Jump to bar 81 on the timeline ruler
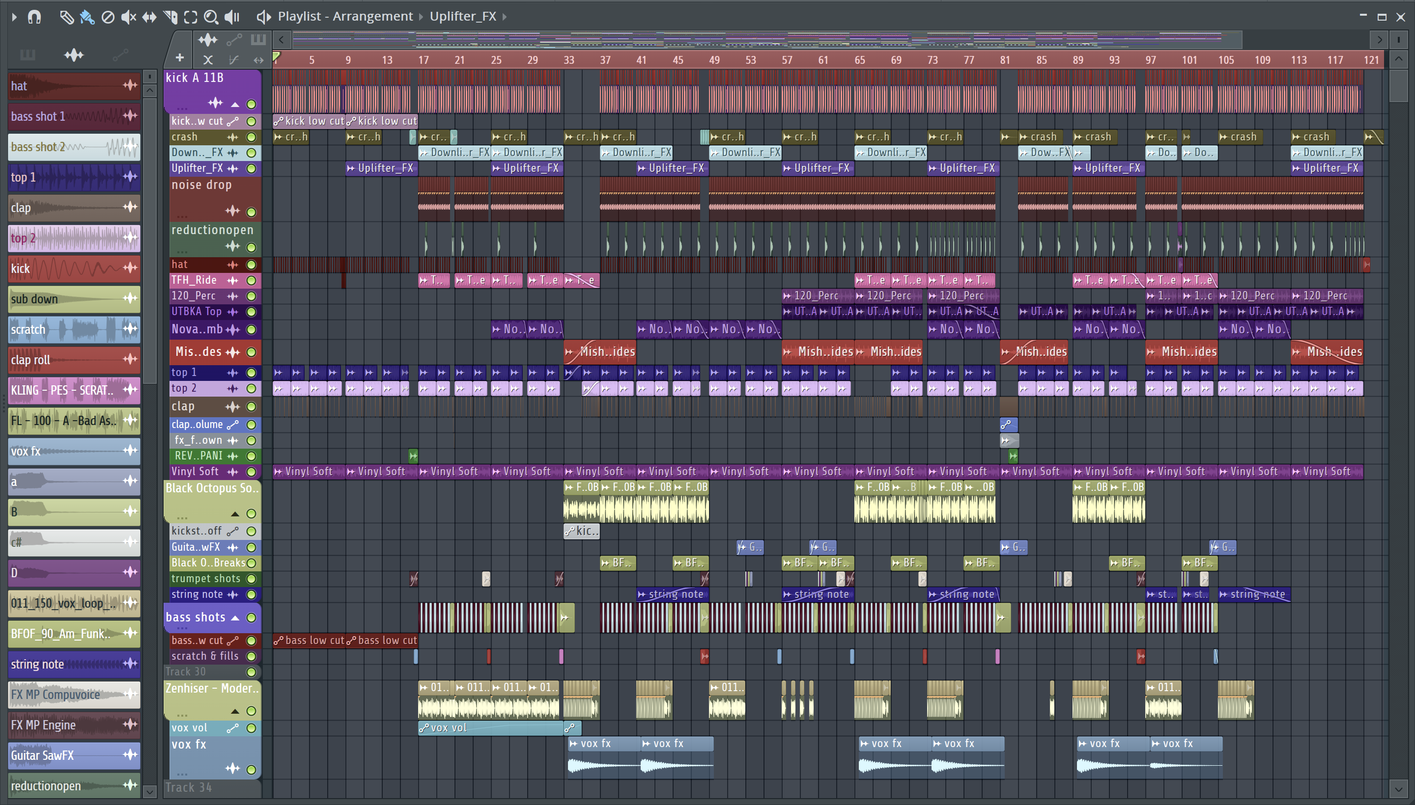The width and height of the screenshot is (1415, 805). [1005, 60]
